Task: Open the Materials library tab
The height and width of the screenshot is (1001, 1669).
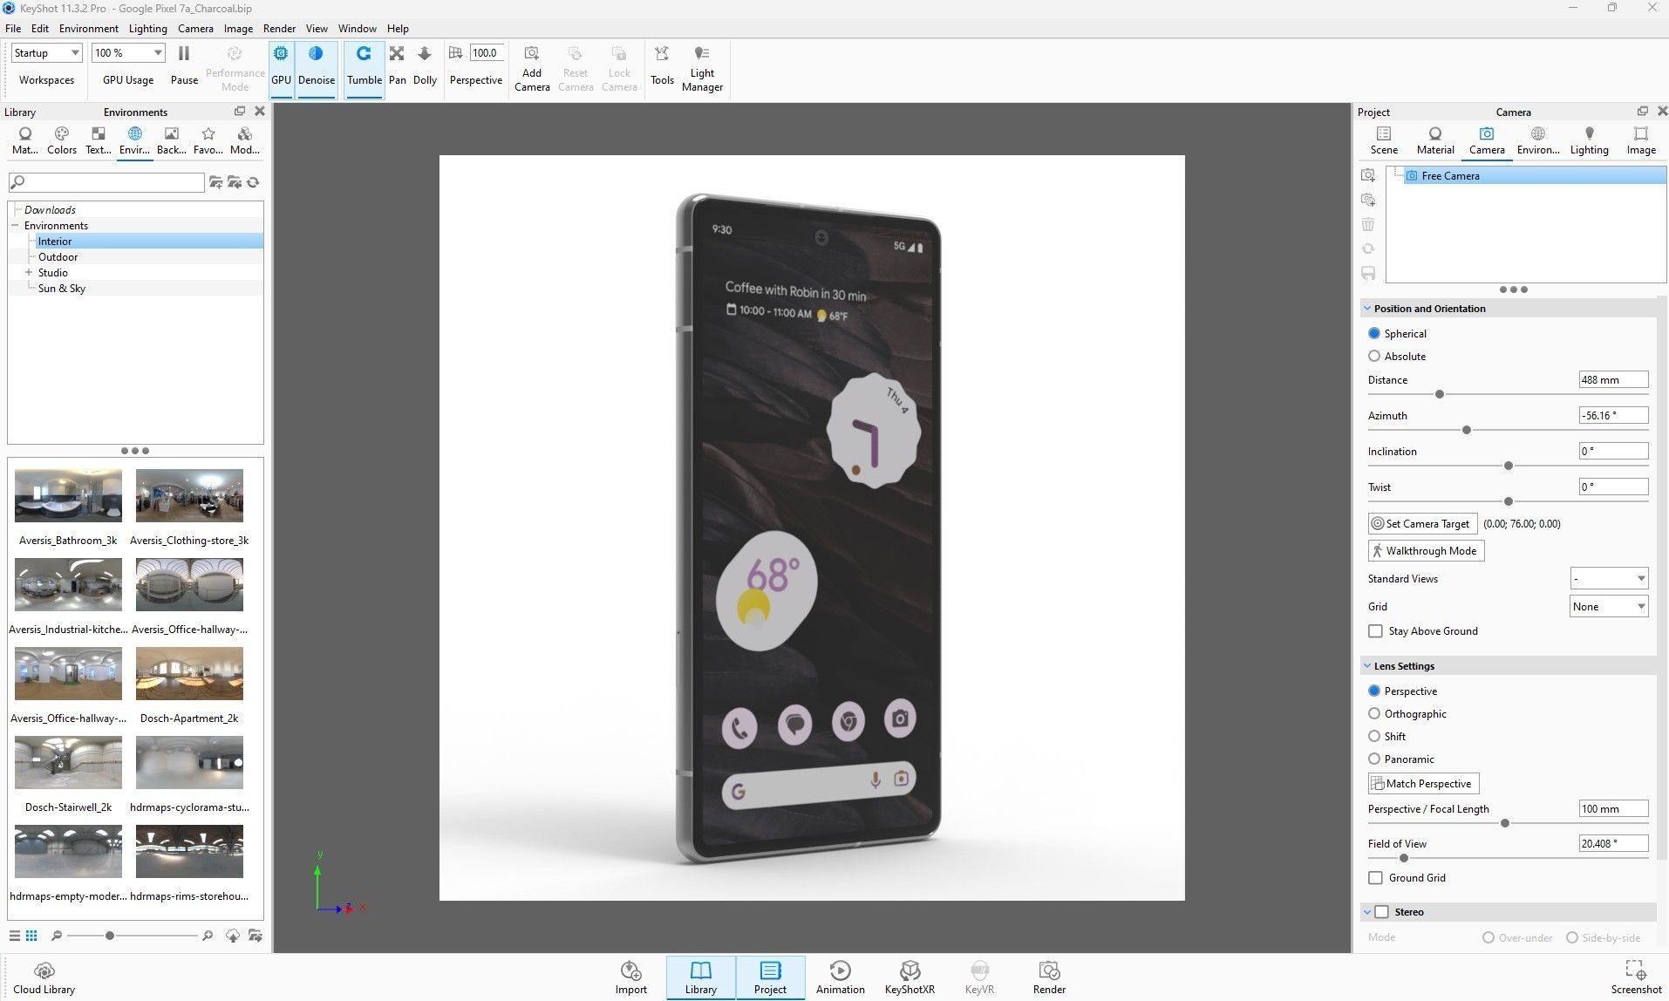Action: [24, 140]
